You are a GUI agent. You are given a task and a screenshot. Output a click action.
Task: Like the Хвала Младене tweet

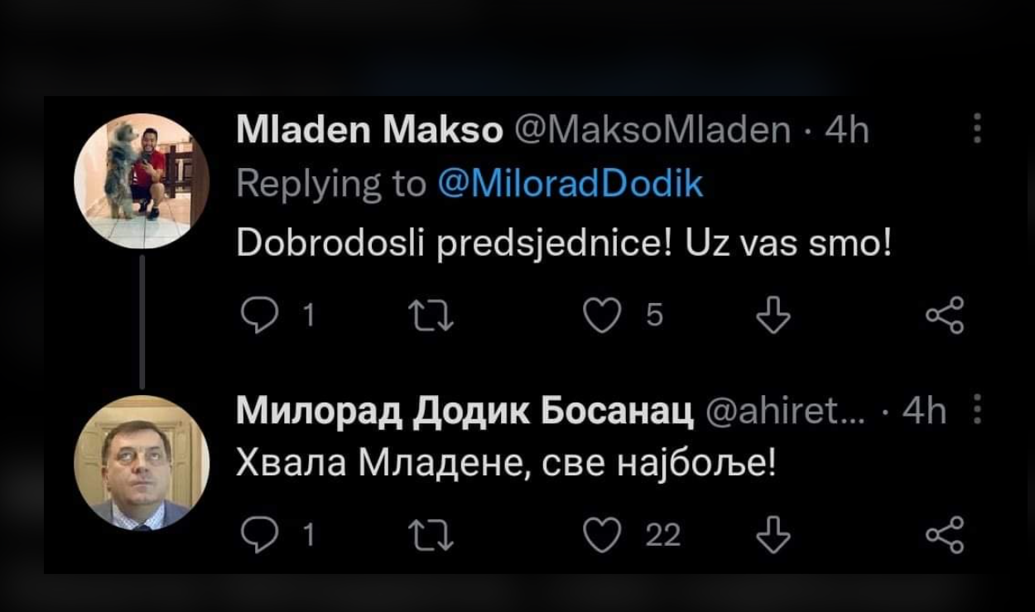[601, 535]
